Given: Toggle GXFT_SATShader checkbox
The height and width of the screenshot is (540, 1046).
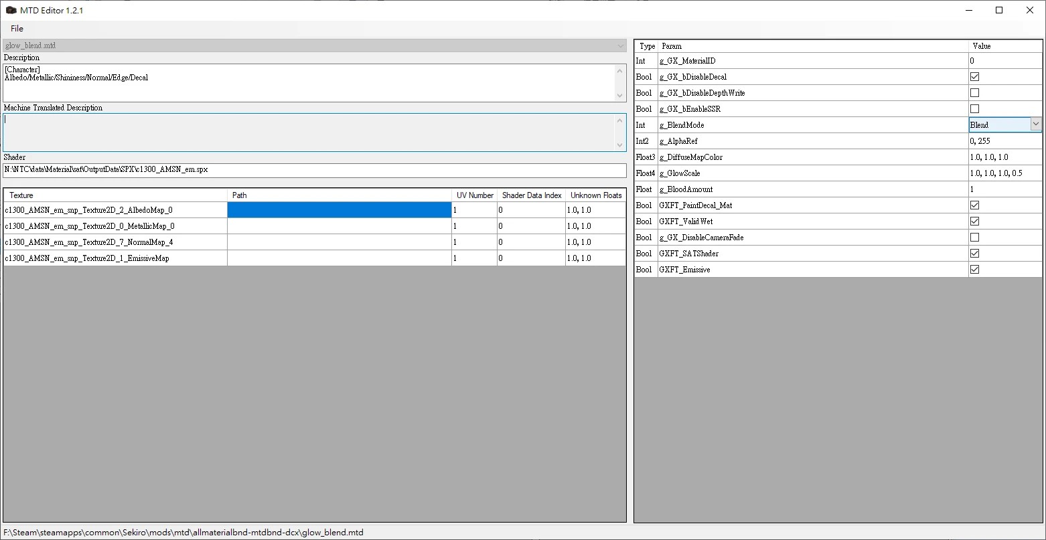Looking at the screenshot, I should coord(974,254).
